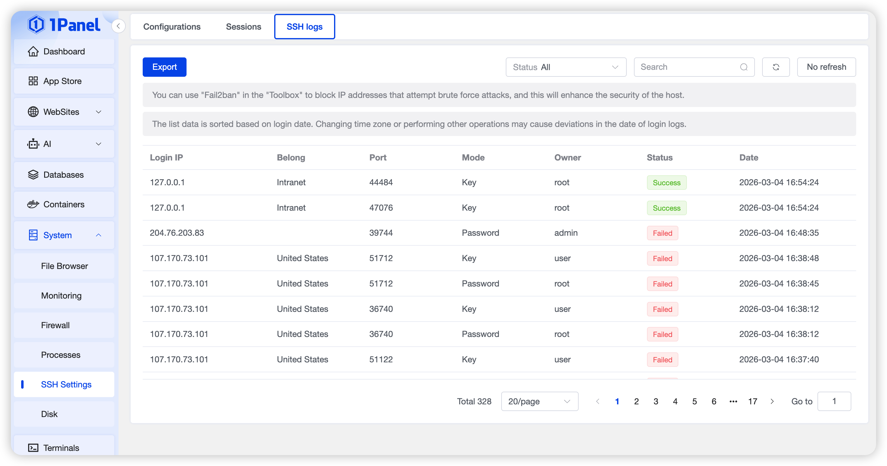Click the Export button

[164, 67]
